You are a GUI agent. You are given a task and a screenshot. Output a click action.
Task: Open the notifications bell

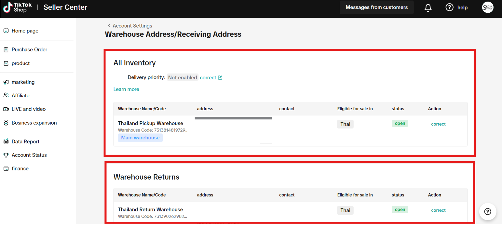click(x=428, y=8)
